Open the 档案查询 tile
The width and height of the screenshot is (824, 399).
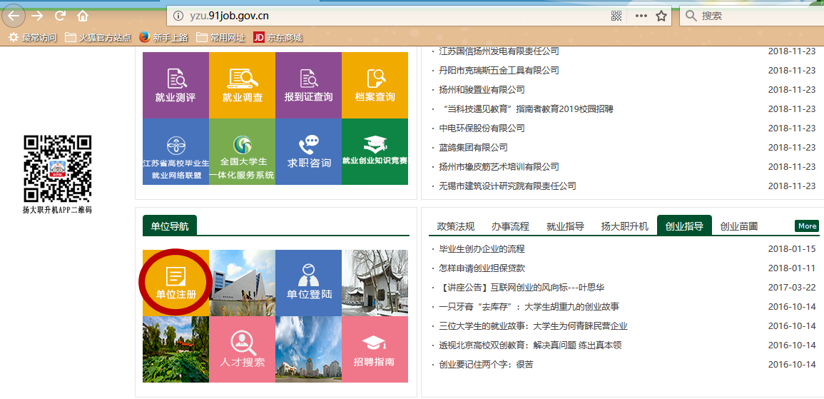click(375, 85)
